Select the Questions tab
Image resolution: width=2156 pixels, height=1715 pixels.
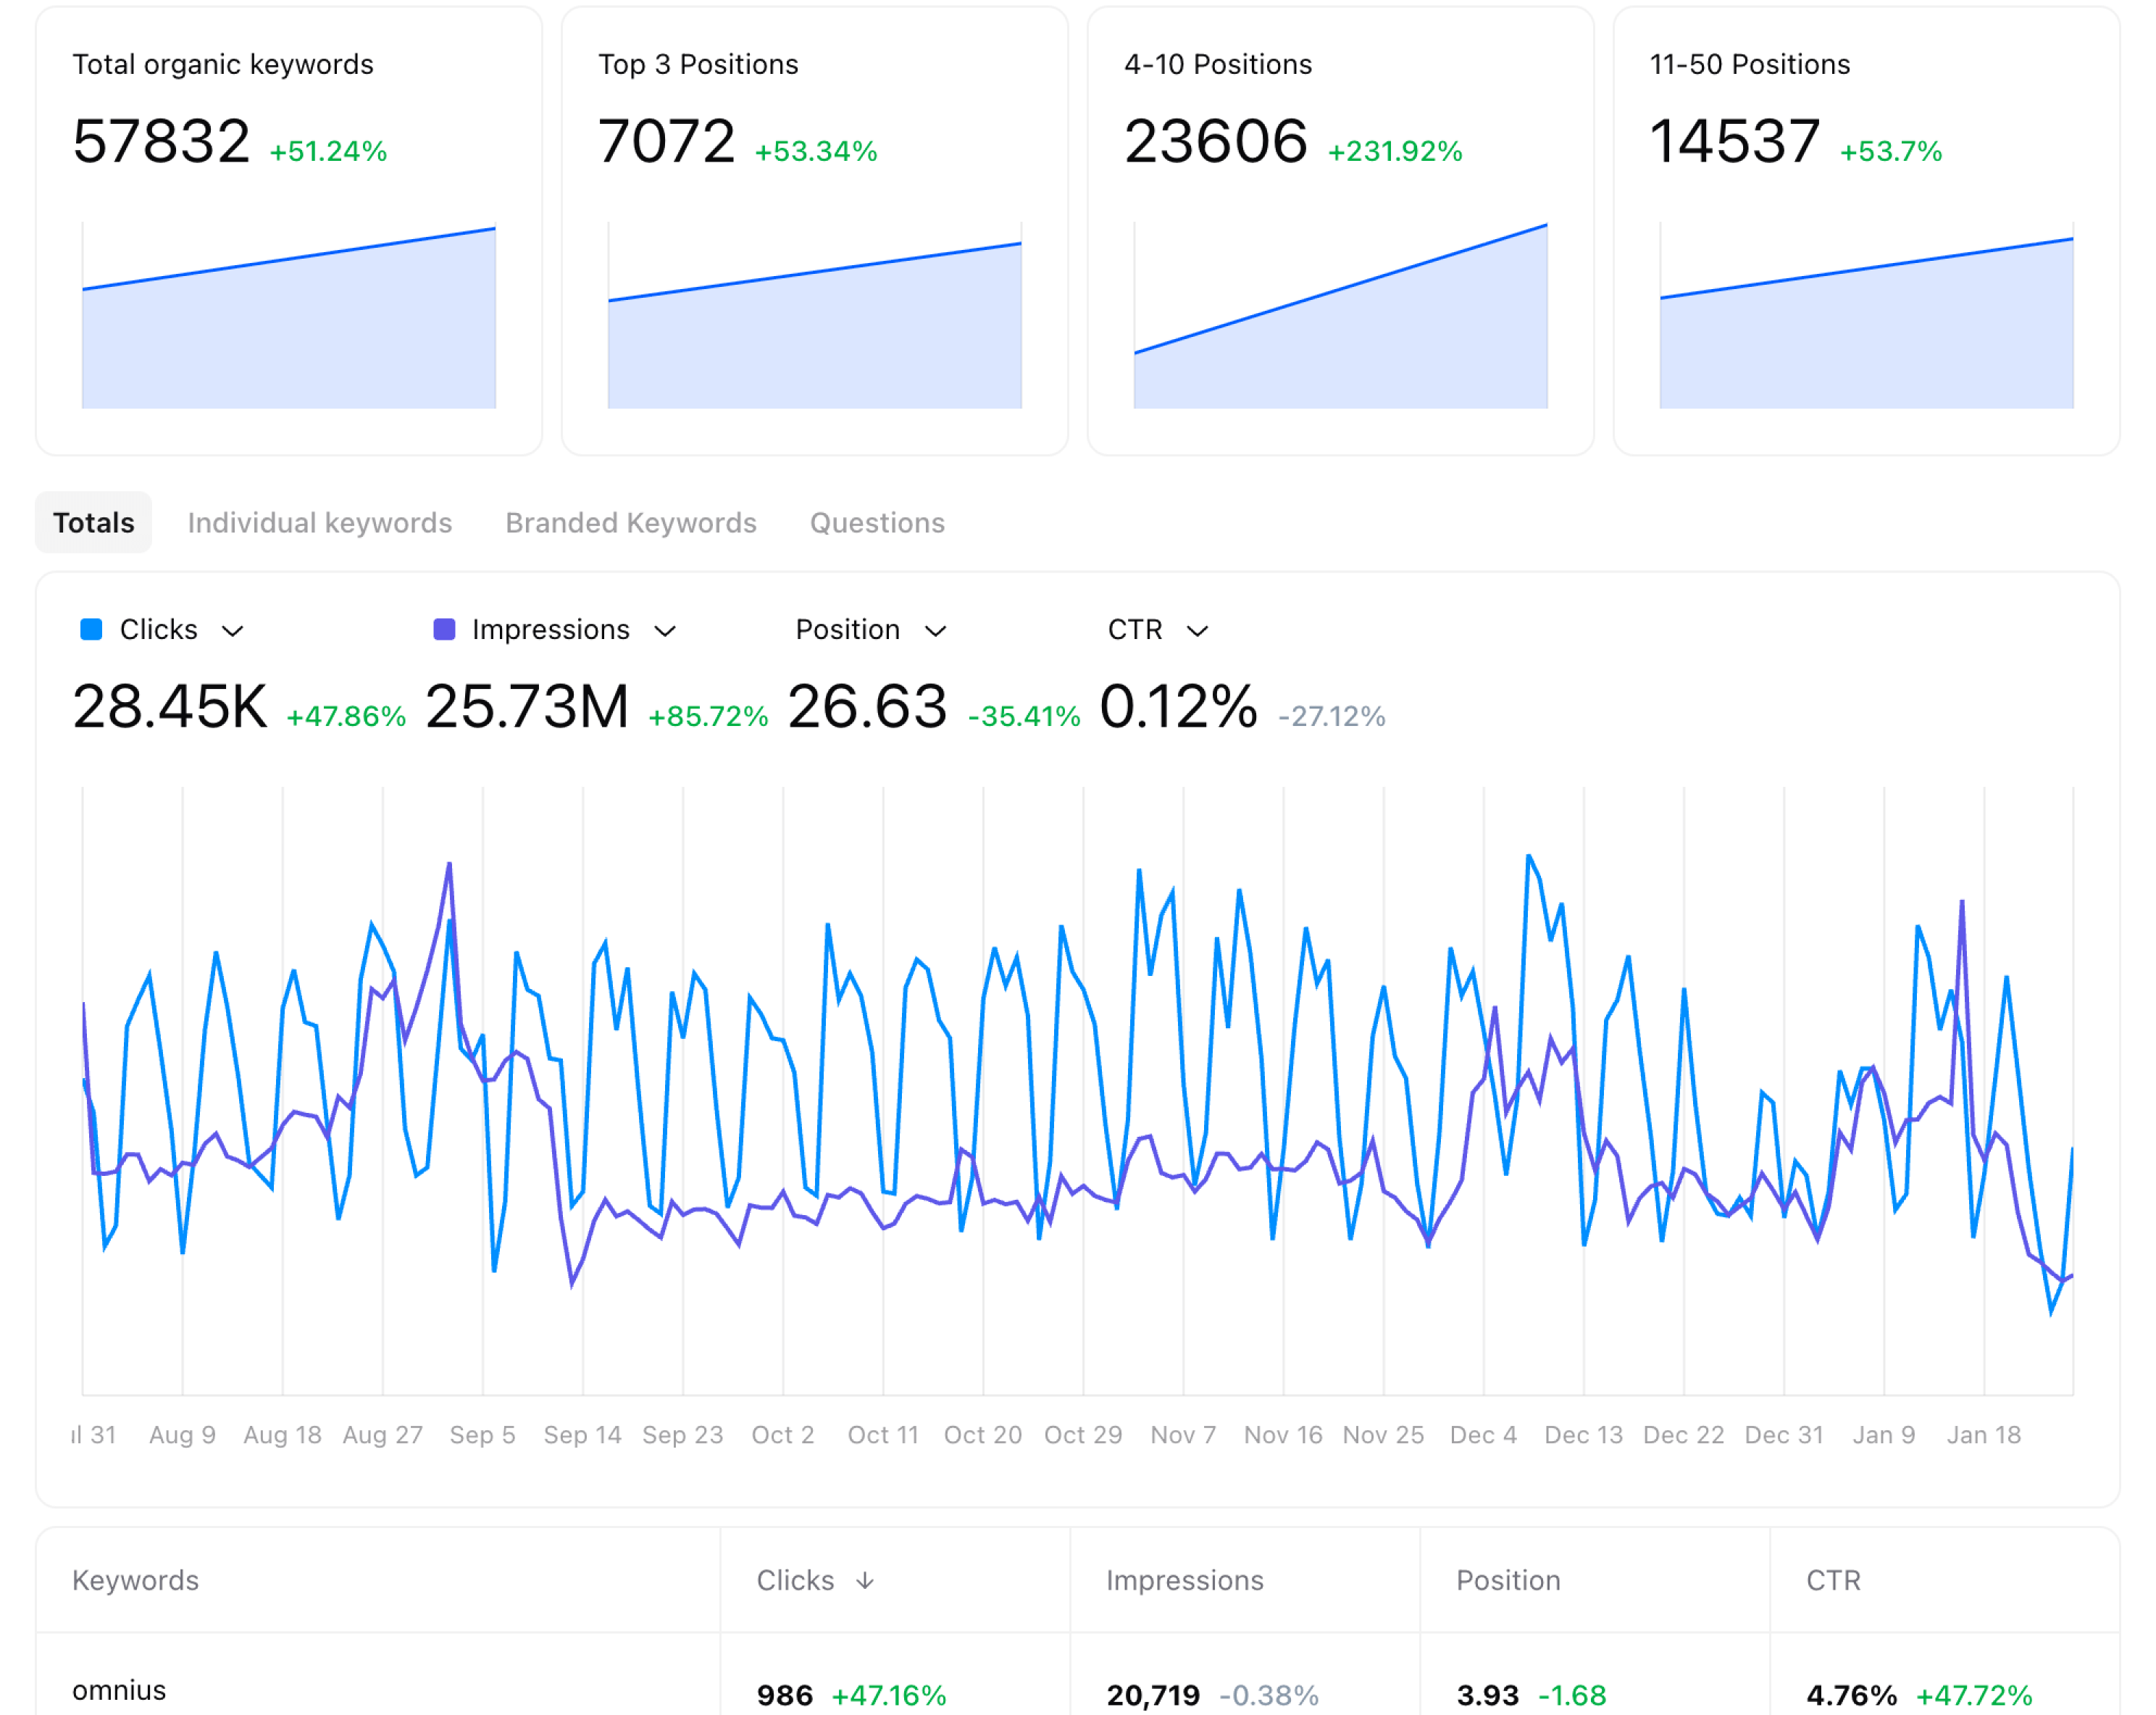[x=877, y=522]
